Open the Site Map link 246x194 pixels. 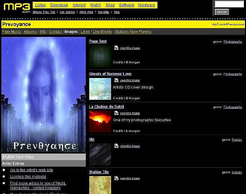(x=103, y=12)
